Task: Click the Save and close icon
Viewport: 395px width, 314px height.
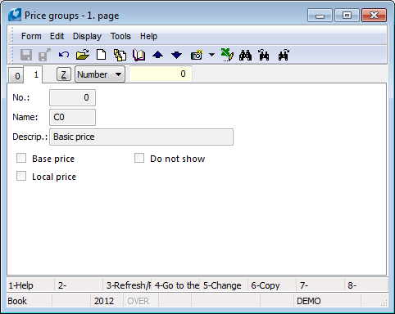Action: [x=44, y=55]
